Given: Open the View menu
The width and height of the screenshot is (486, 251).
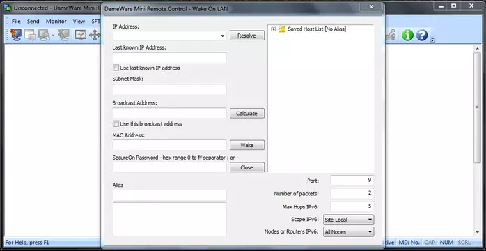Looking at the screenshot, I should click(79, 22).
